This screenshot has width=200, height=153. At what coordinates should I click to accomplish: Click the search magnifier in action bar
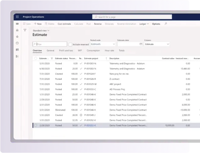click(x=166, y=24)
